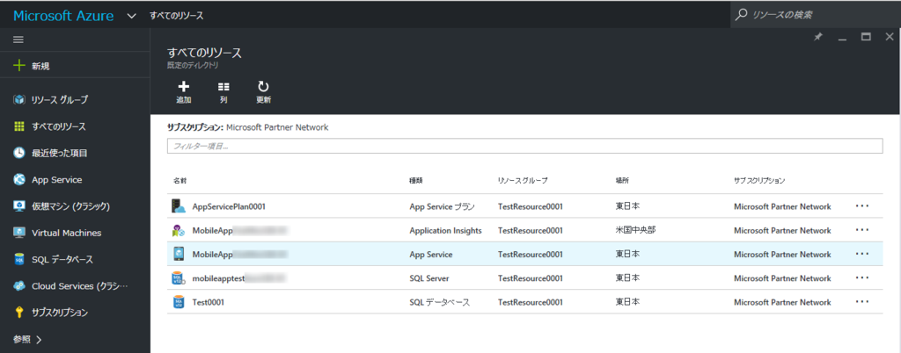The height and width of the screenshot is (353, 901).
Task: Click the 列 columns icon in toolbar
Action: pyautogui.click(x=223, y=87)
